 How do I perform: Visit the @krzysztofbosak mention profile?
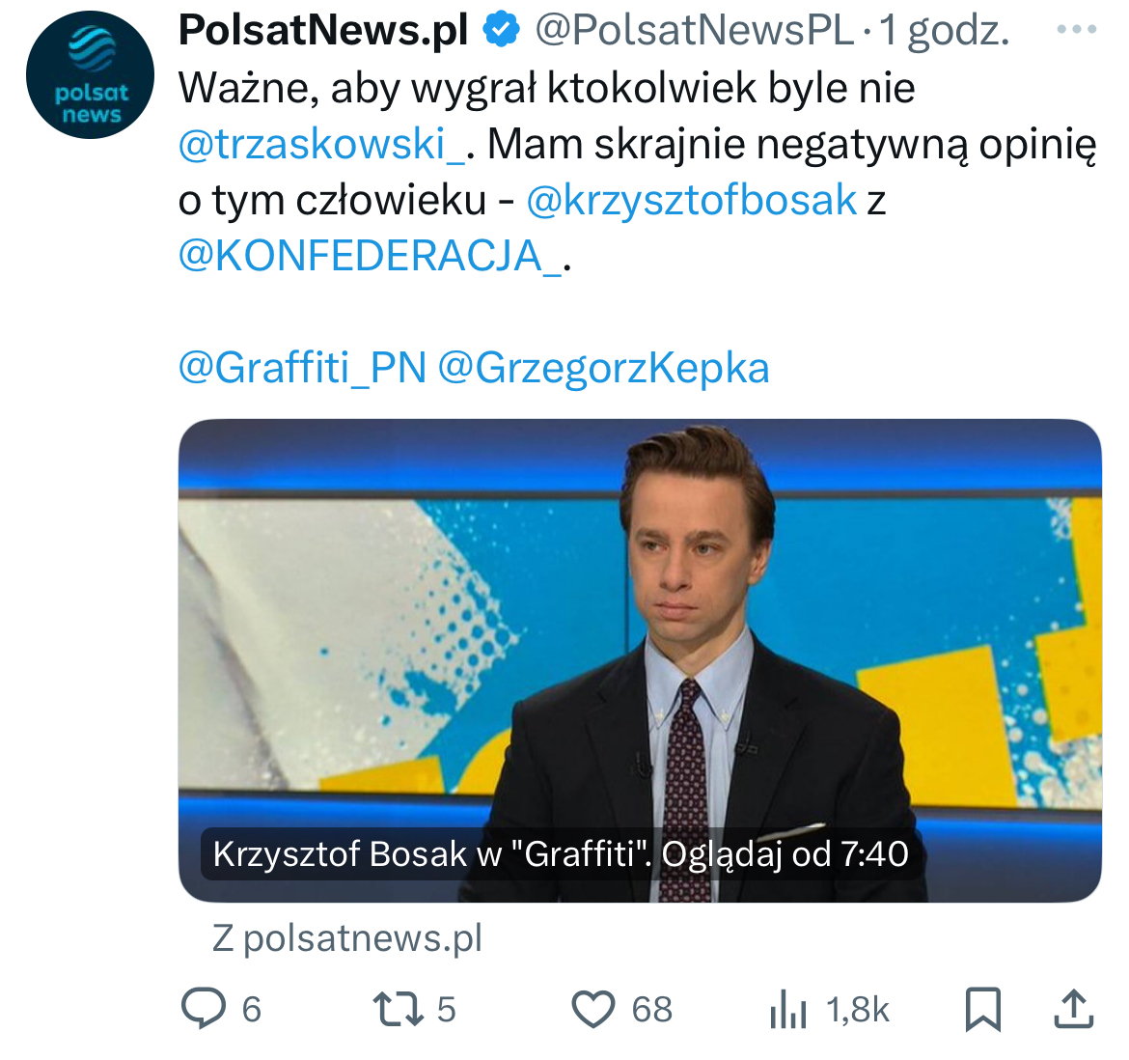tap(691, 200)
